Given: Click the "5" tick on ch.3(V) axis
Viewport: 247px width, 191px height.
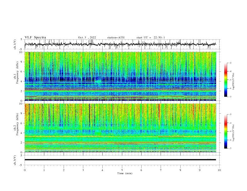Looking at the screenshot, I should coord(22,155).
